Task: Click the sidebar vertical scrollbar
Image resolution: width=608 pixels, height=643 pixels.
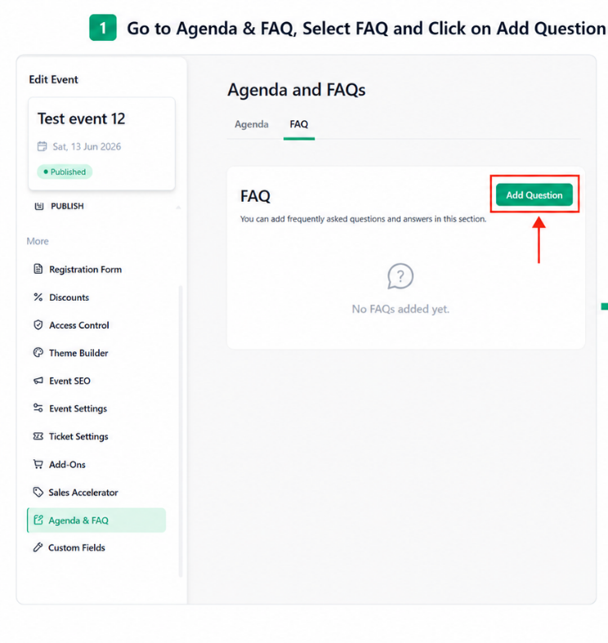Action: pos(180,431)
